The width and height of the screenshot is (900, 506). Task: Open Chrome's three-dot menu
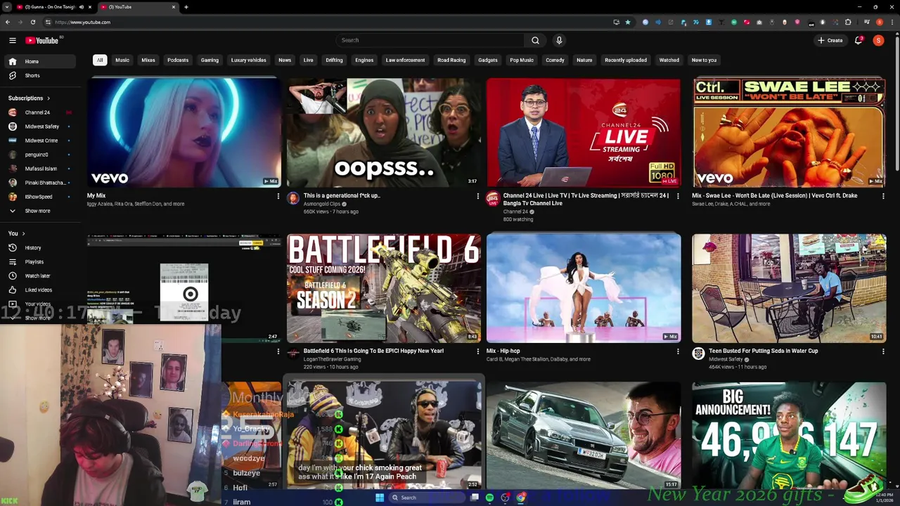point(892,22)
